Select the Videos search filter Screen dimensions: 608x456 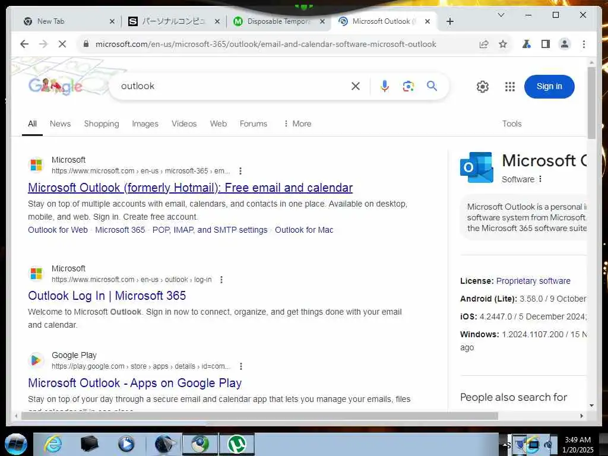(184, 123)
